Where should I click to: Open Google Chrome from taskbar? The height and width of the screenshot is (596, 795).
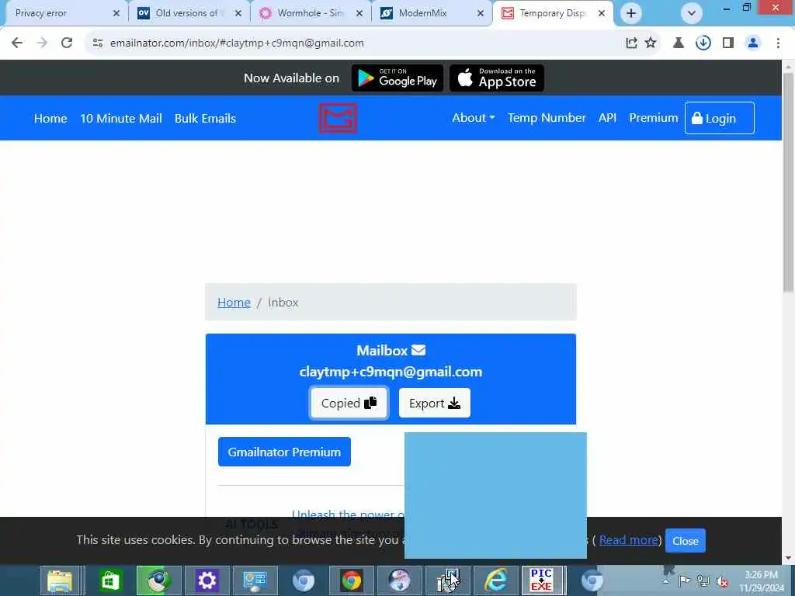click(x=352, y=580)
